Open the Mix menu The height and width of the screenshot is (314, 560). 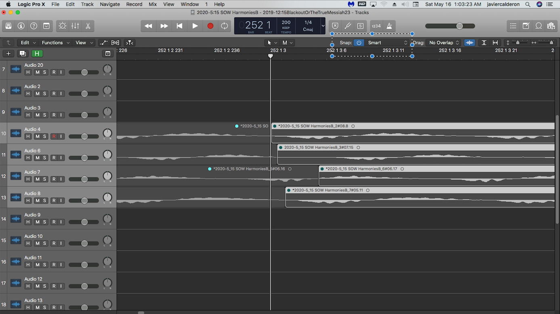pyautogui.click(x=153, y=4)
